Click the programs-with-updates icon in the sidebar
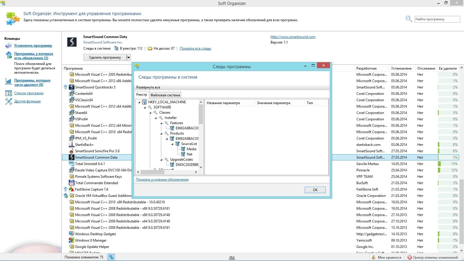 point(9,55)
